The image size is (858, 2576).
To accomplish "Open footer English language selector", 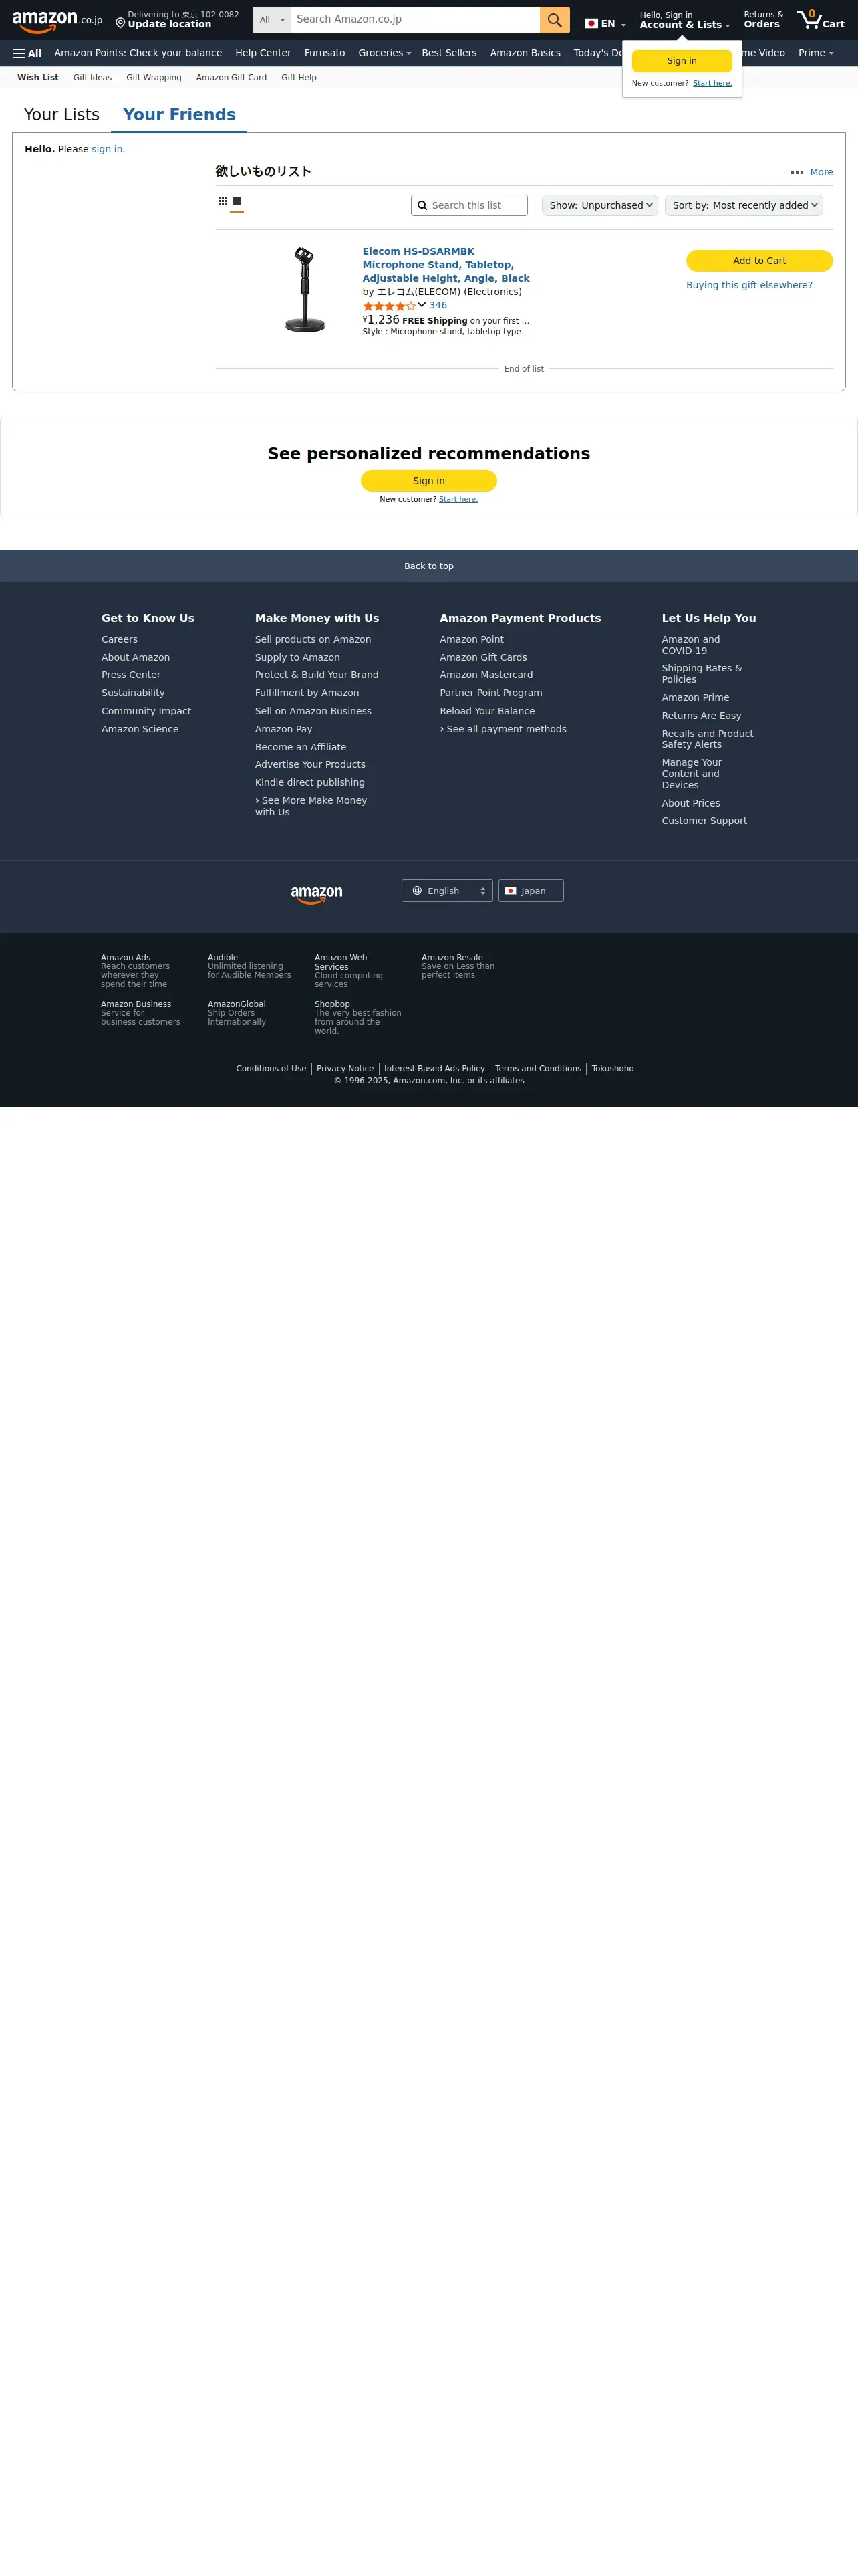I will click(x=448, y=891).
